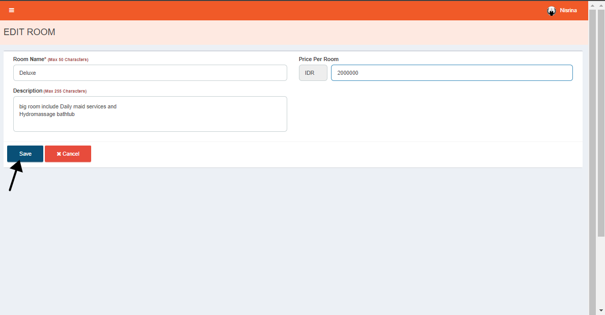Click the X icon in Cancel
Screen dimensions: 605x315
[59, 154]
